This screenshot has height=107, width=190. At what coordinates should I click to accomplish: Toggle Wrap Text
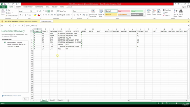point(62,11)
